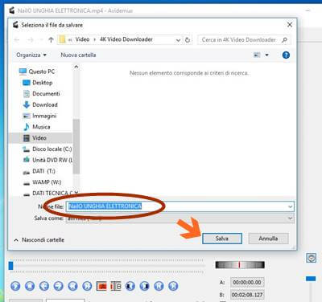Open help with the blue question icon
Screen dimensions: 322x302
(x=286, y=55)
